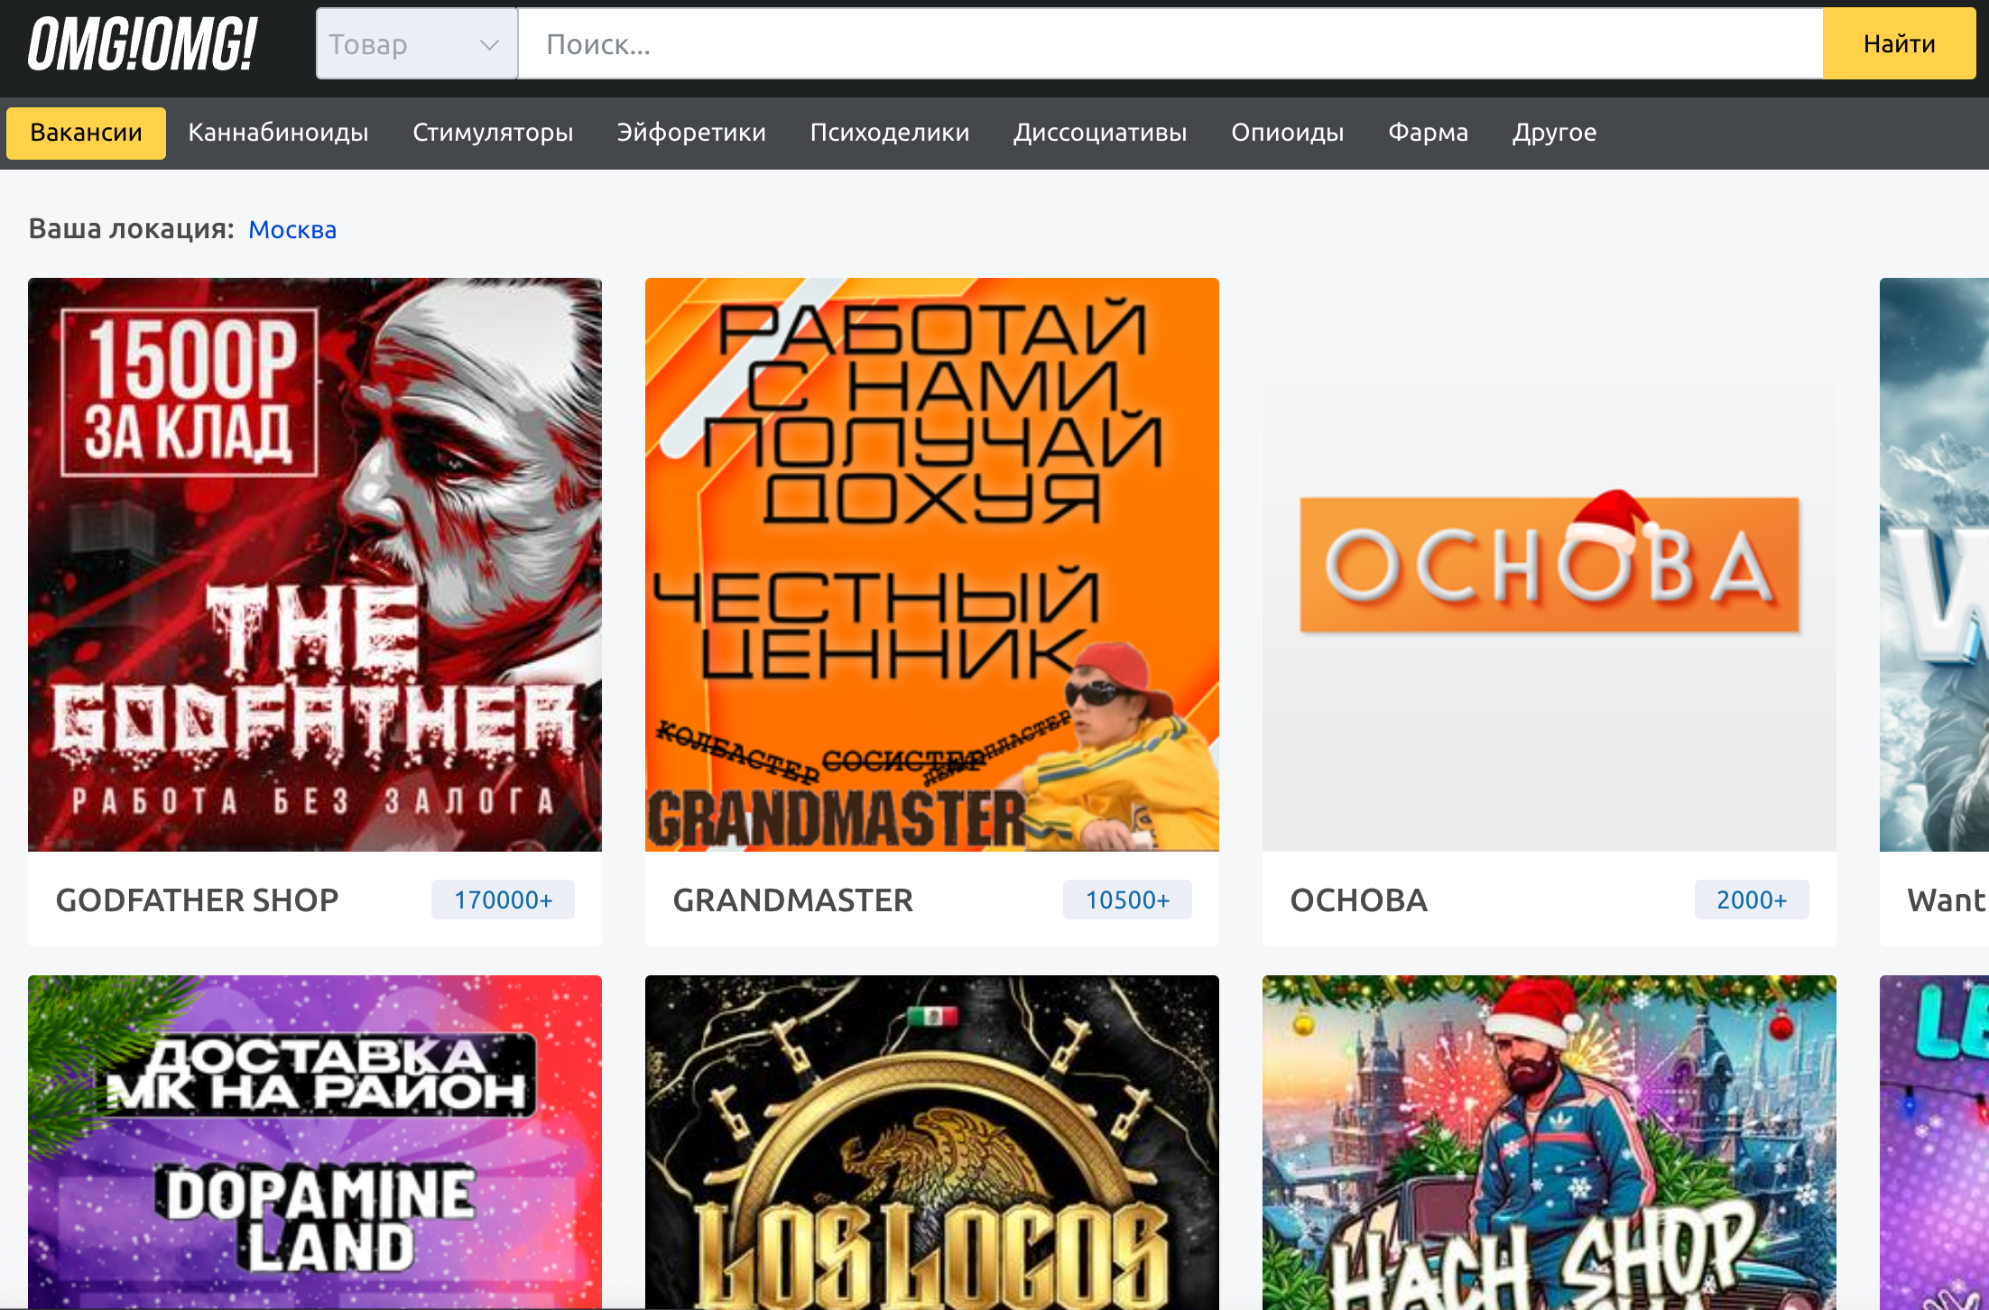
Task: Browse the Эйфоретики section
Action: pos(691,132)
